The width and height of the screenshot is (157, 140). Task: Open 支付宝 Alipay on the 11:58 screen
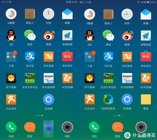click(30, 56)
